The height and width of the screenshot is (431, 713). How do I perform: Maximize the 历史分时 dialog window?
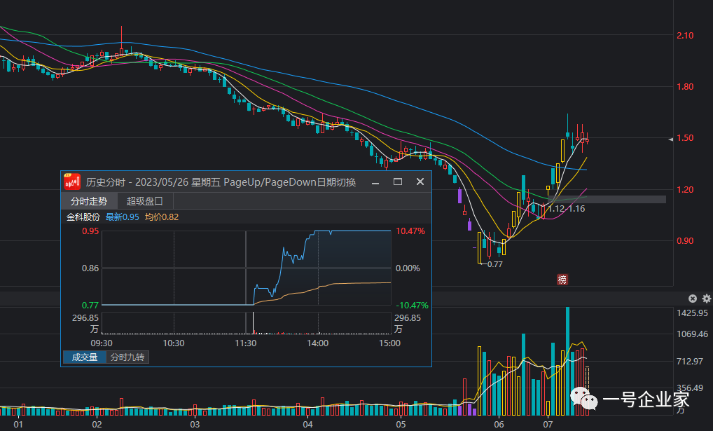[398, 182]
